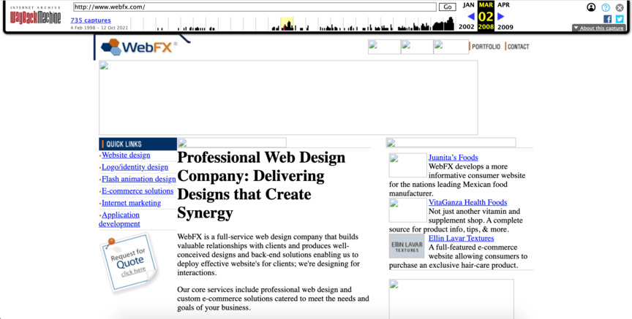Click the Go button
The height and width of the screenshot is (319, 632).
point(448,7)
